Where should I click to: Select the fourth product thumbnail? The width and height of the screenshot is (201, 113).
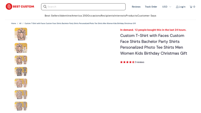pyautogui.click(x=21, y=71)
